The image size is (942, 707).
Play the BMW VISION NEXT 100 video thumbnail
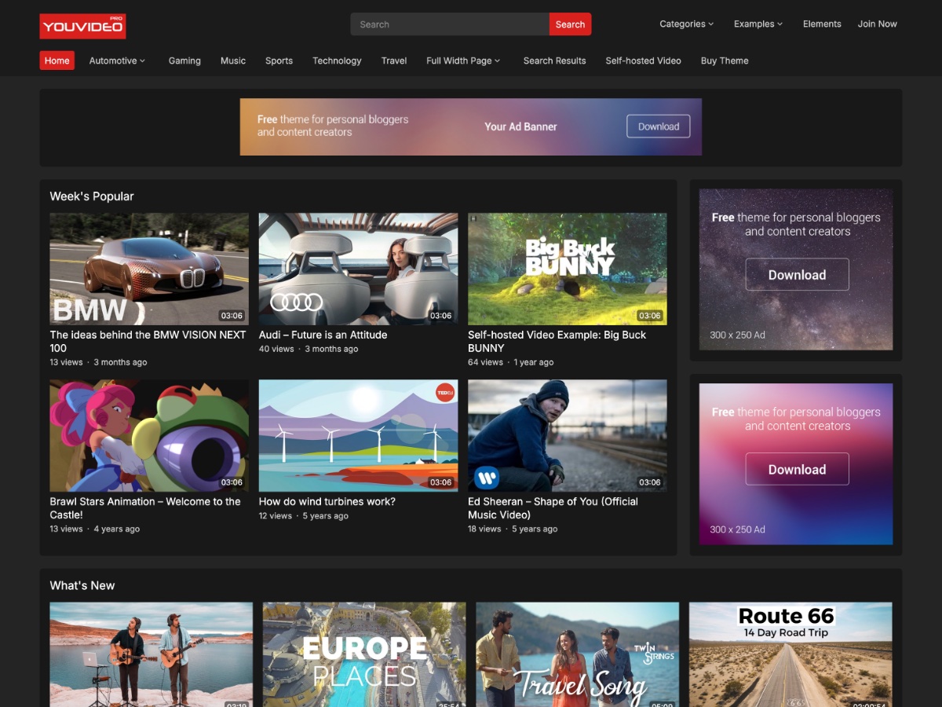[x=148, y=267]
